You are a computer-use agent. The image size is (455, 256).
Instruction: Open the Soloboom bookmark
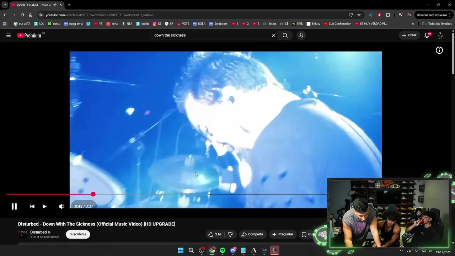click(x=218, y=24)
